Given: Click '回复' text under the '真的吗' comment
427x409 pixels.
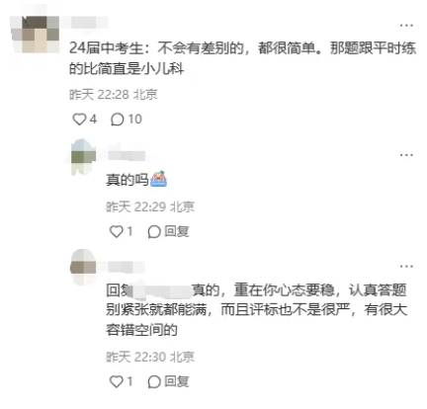Looking at the screenshot, I should click(x=177, y=231).
